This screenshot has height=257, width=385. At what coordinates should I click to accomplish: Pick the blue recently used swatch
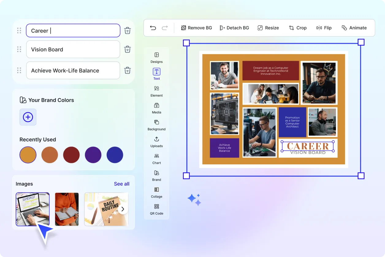pos(115,155)
